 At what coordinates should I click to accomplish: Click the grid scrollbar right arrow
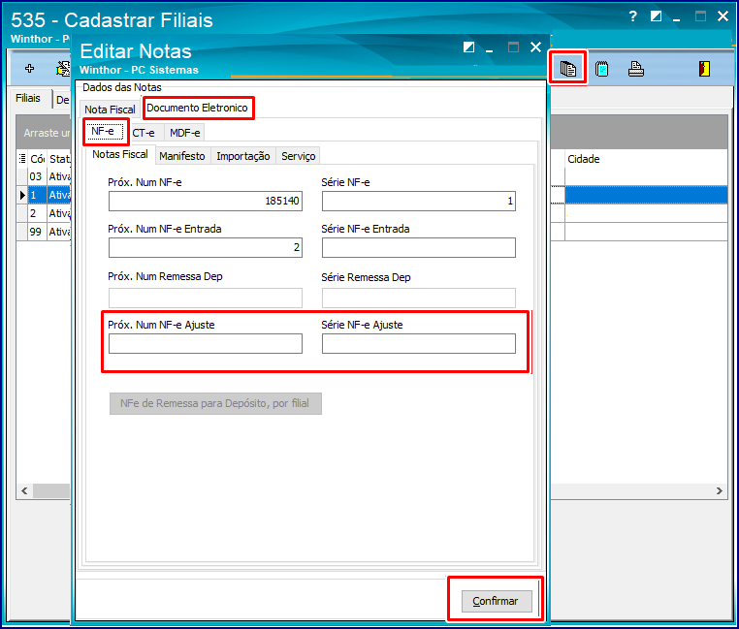click(x=720, y=491)
